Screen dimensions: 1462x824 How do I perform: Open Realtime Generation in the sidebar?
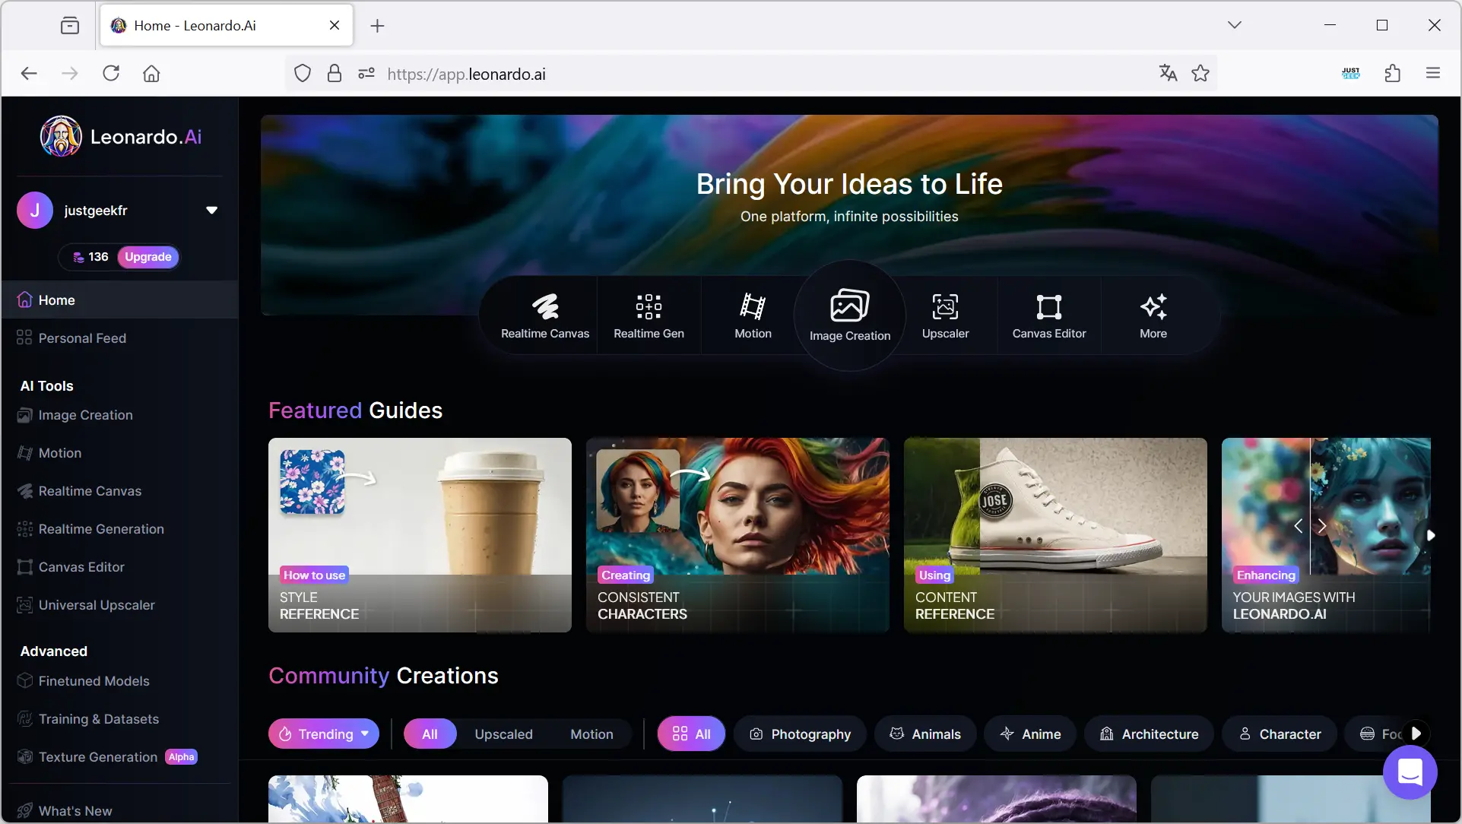pos(119,529)
